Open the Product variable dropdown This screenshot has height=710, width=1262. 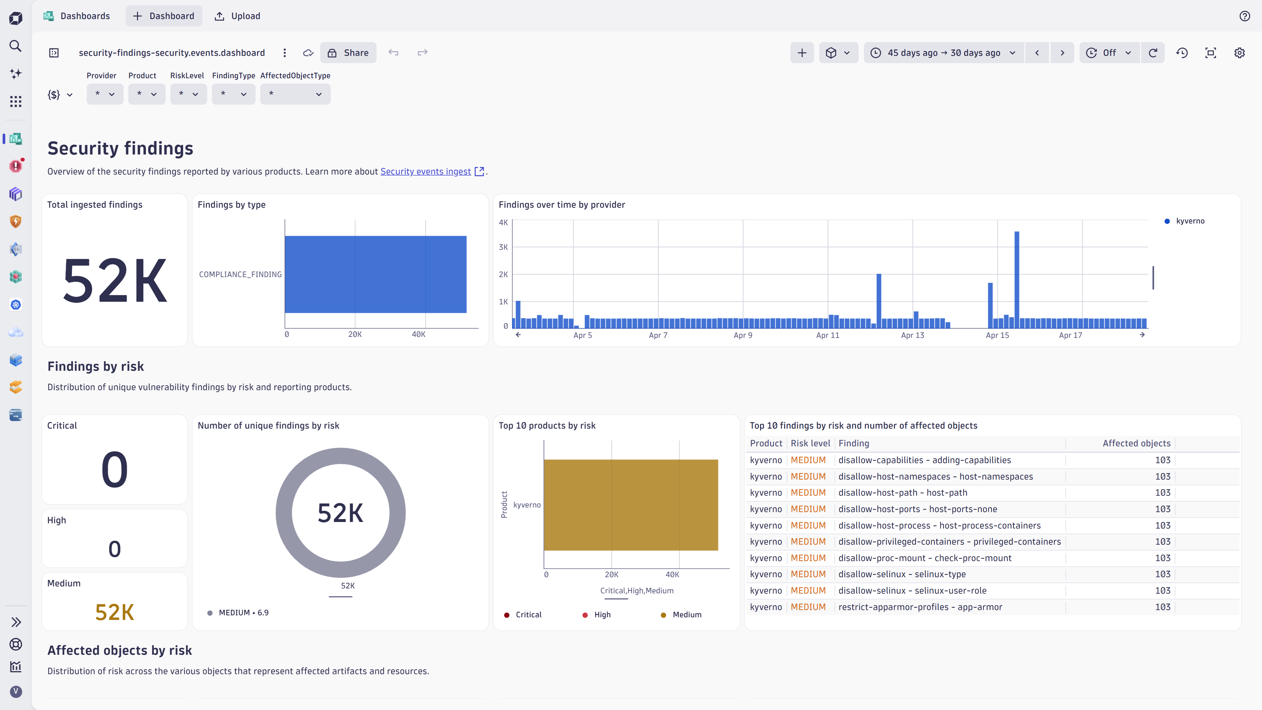pyautogui.click(x=147, y=94)
